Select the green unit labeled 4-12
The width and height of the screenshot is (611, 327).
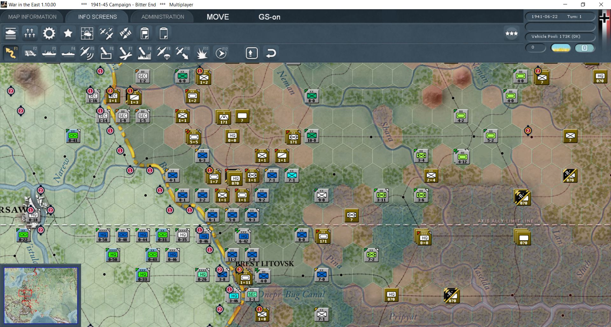point(462,157)
